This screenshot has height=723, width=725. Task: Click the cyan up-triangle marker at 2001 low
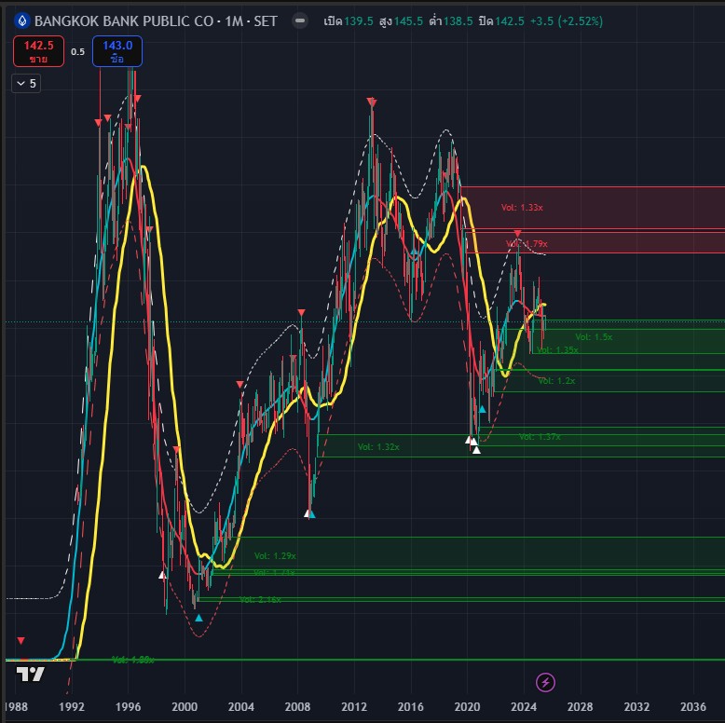[198, 618]
